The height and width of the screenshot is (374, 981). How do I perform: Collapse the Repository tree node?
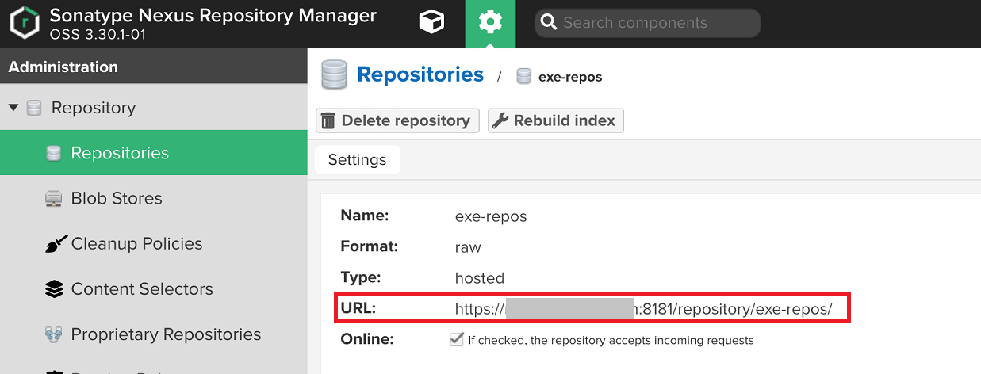click(13, 108)
